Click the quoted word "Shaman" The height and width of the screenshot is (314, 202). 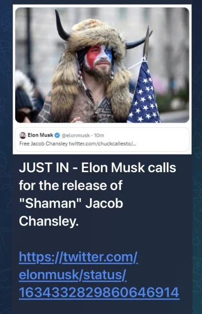click(50, 204)
